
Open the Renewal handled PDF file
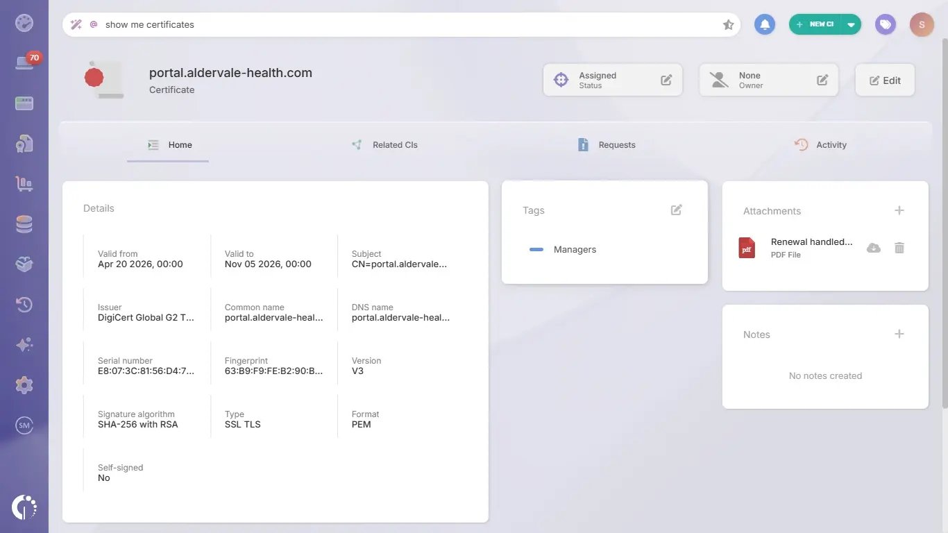811,242
